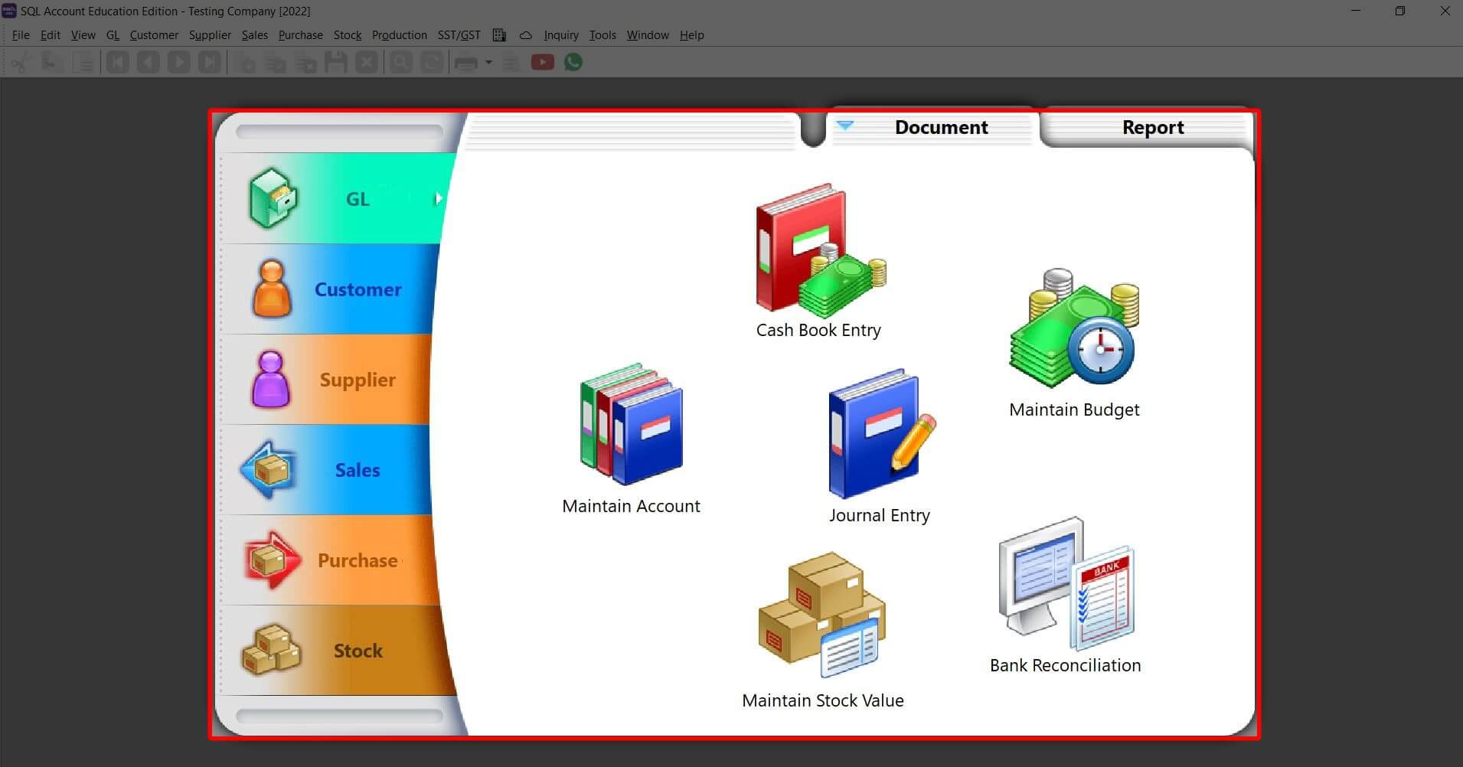Viewport: 1463px width, 767px height.
Task: Open the File menu
Action: [21, 35]
